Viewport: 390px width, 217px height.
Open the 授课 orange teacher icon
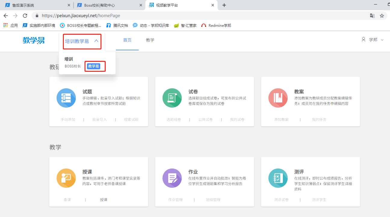[x=66, y=178]
